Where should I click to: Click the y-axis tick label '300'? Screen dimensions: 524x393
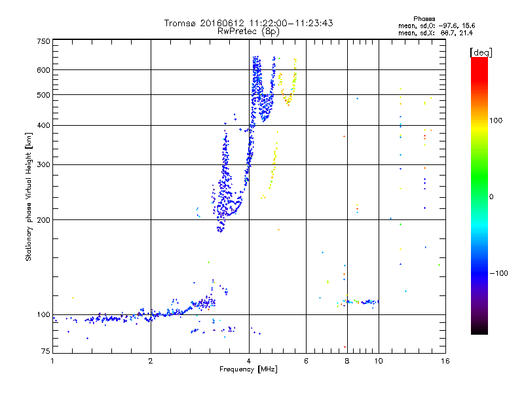(x=43, y=165)
